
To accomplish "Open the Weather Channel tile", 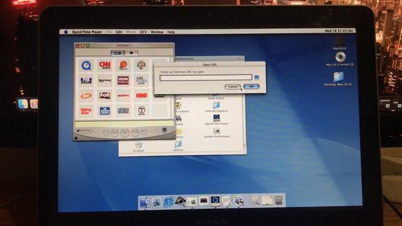I will coord(105,110).
